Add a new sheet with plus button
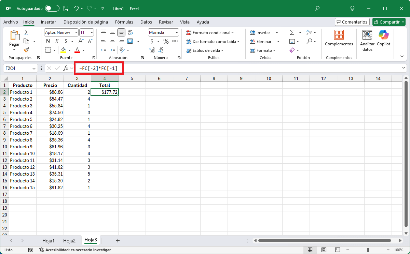This screenshot has height=254, width=410. tap(118, 240)
